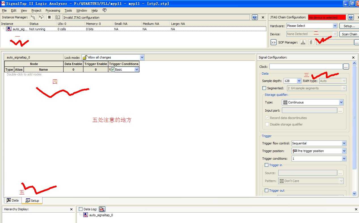Open the Window menu
The image size is (359, 223).
tap(82, 10)
